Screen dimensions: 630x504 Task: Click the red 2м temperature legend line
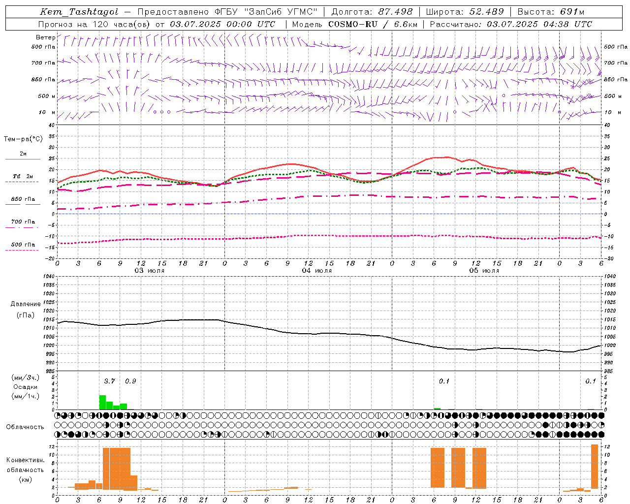[x=23, y=159]
